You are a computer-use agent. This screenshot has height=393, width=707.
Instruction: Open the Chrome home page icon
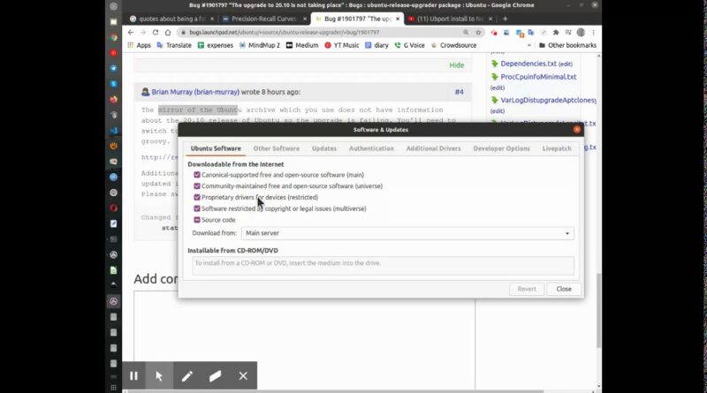pos(168,33)
